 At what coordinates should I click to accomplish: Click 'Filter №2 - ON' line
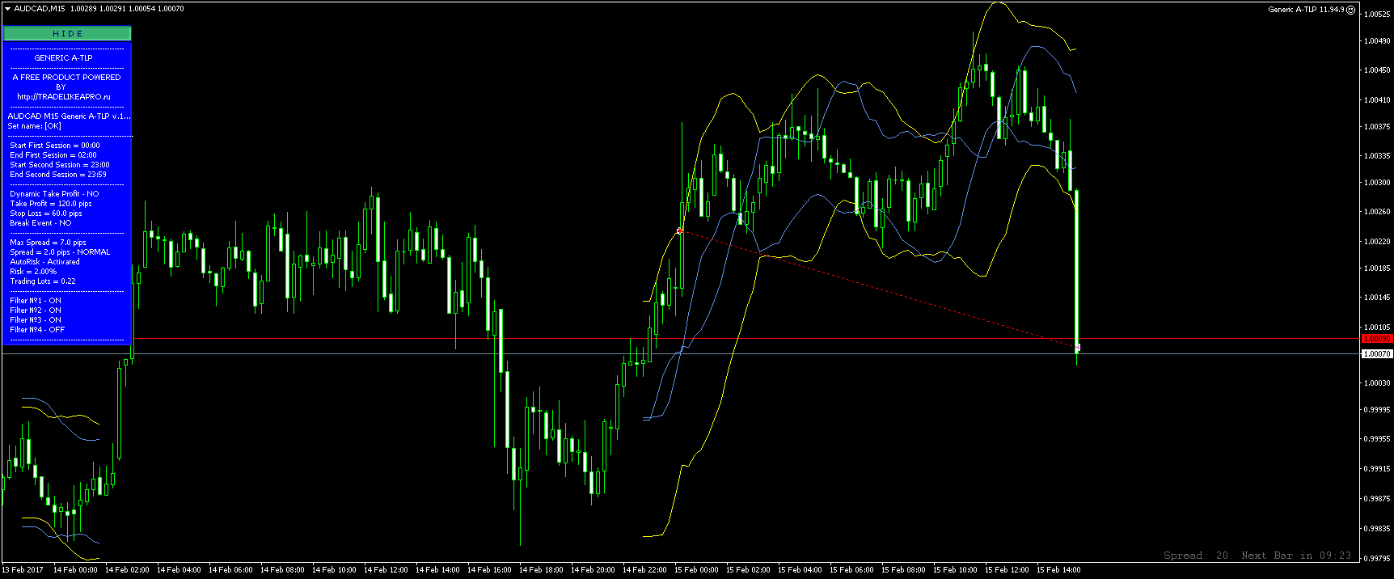point(36,311)
